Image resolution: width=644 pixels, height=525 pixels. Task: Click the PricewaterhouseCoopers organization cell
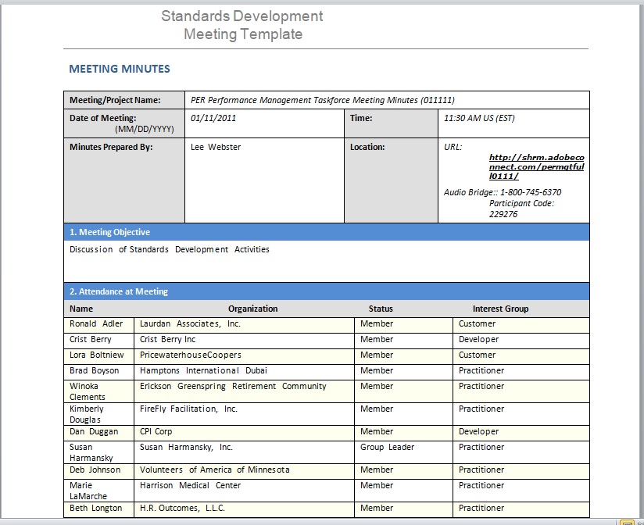click(x=191, y=355)
